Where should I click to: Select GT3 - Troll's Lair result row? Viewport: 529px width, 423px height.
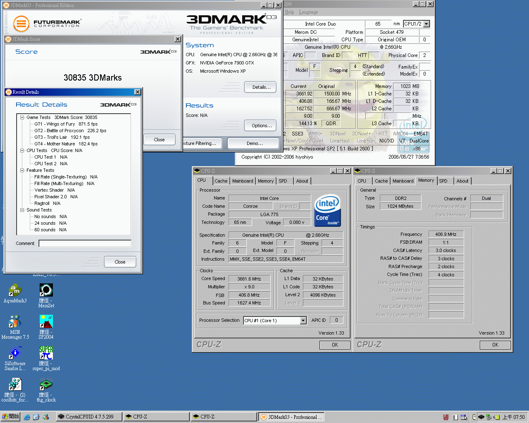(x=62, y=137)
